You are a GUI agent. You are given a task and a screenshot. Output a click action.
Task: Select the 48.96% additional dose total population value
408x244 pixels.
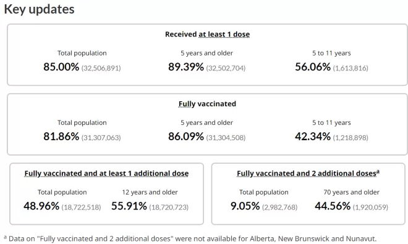click(x=41, y=206)
